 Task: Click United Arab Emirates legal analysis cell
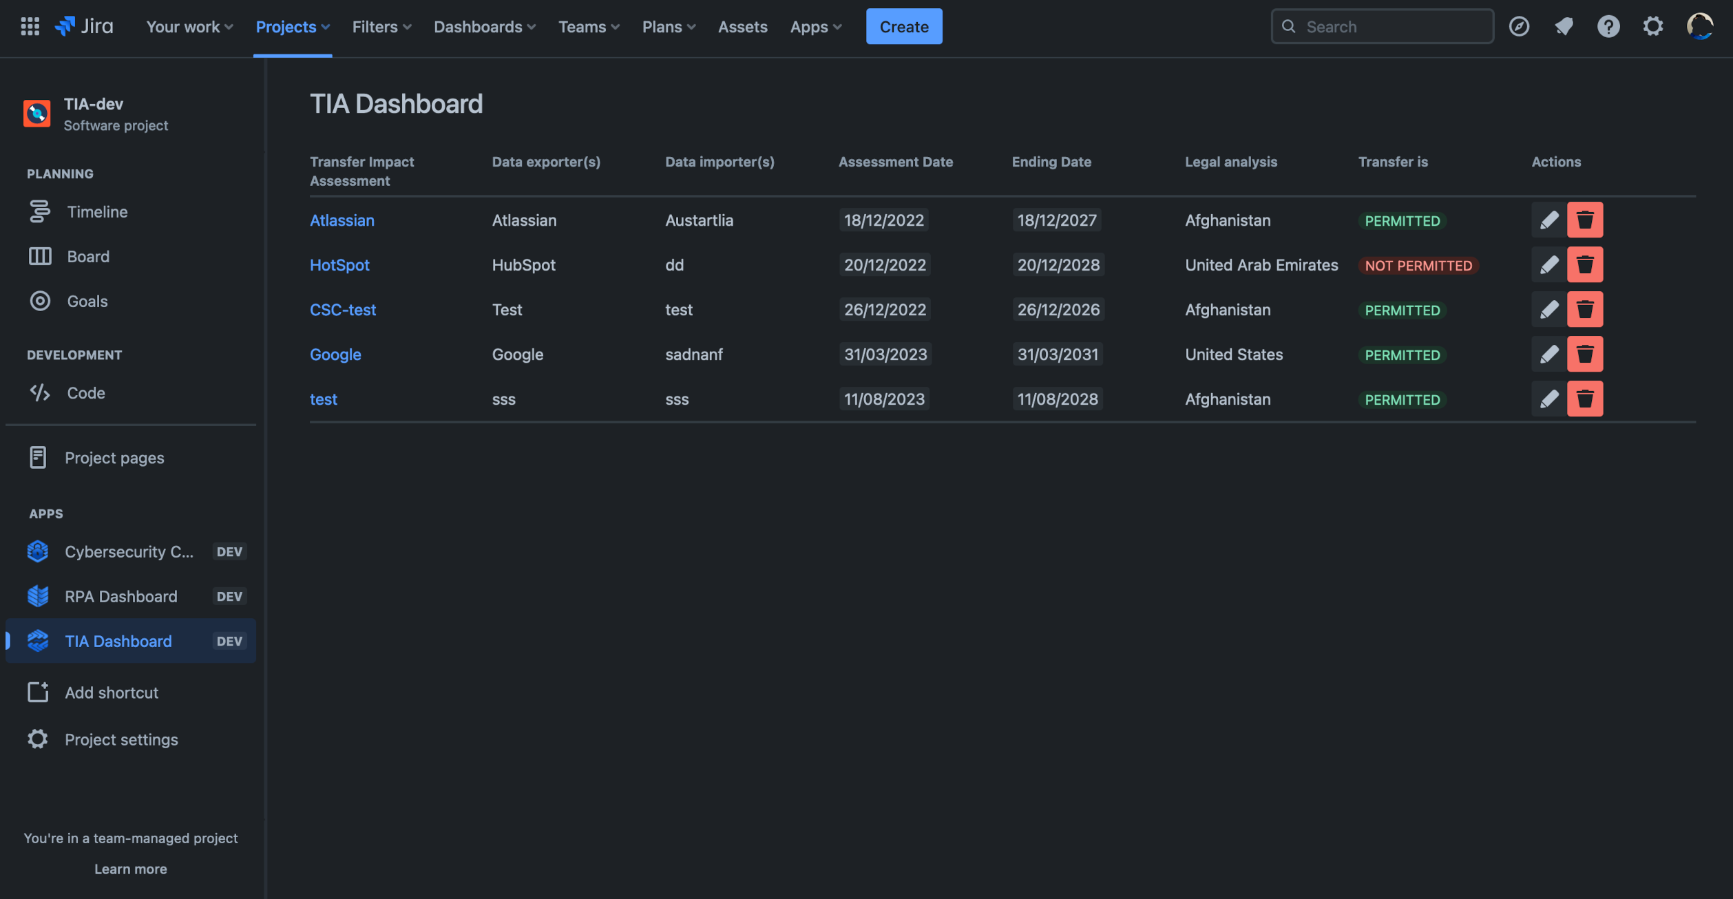(1261, 264)
